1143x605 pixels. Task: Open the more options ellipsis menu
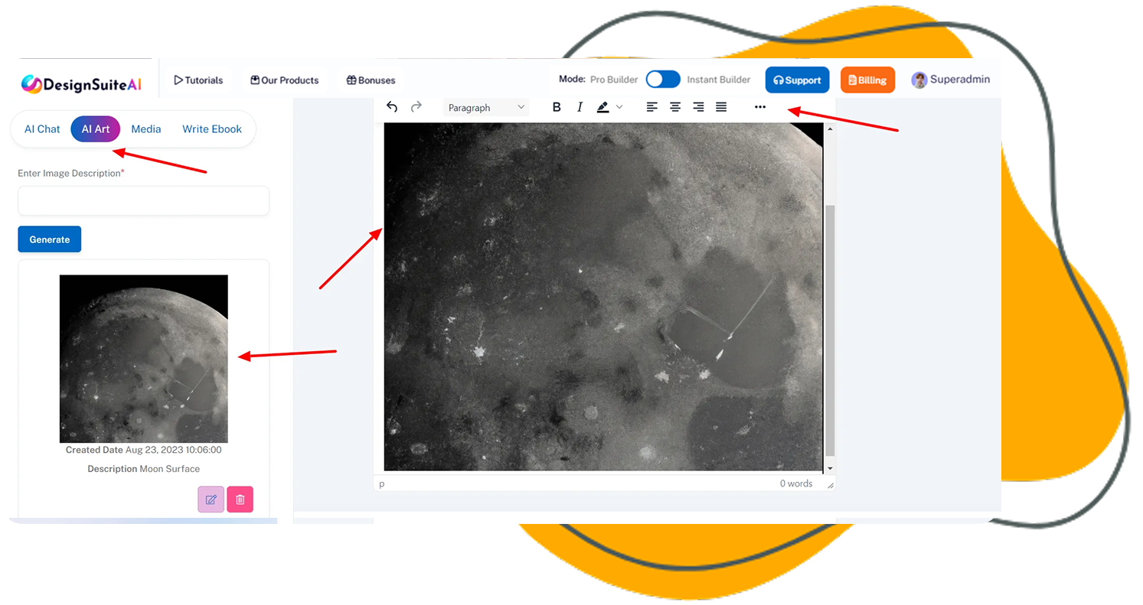click(759, 107)
